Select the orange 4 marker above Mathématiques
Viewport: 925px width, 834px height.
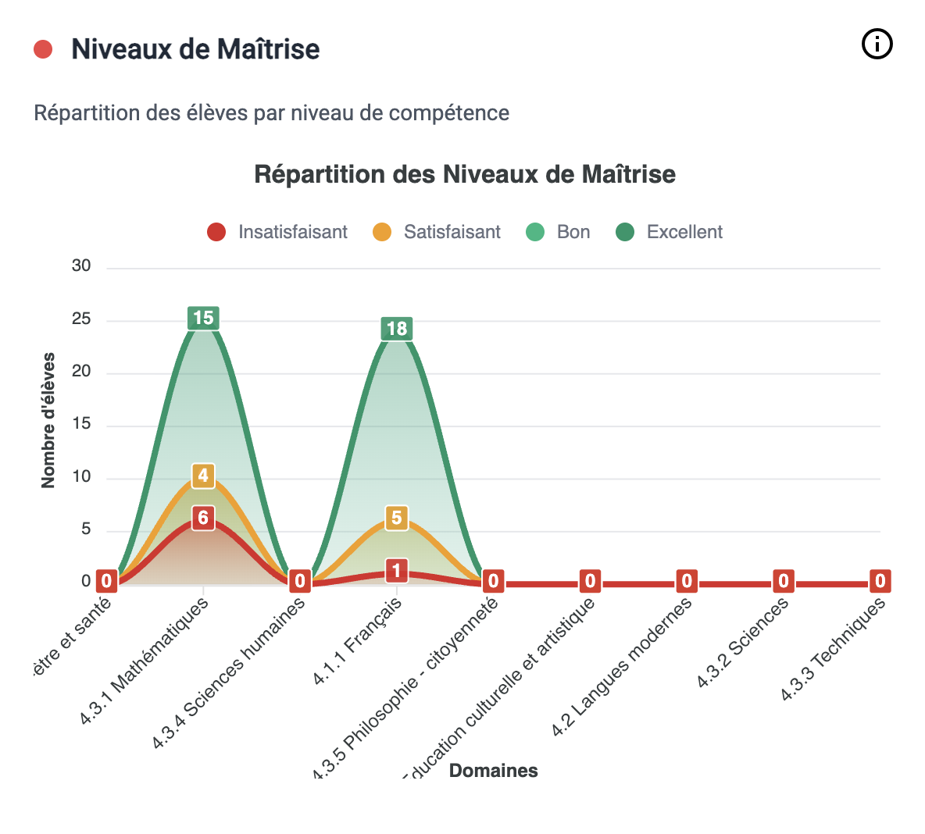pos(203,476)
